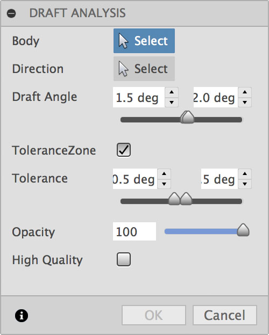Increase the second Tolerance value

pyautogui.click(x=245, y=174)
